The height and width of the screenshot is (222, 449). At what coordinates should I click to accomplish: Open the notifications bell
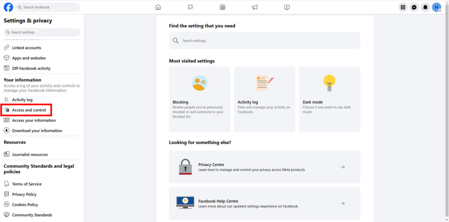[425, 7]
